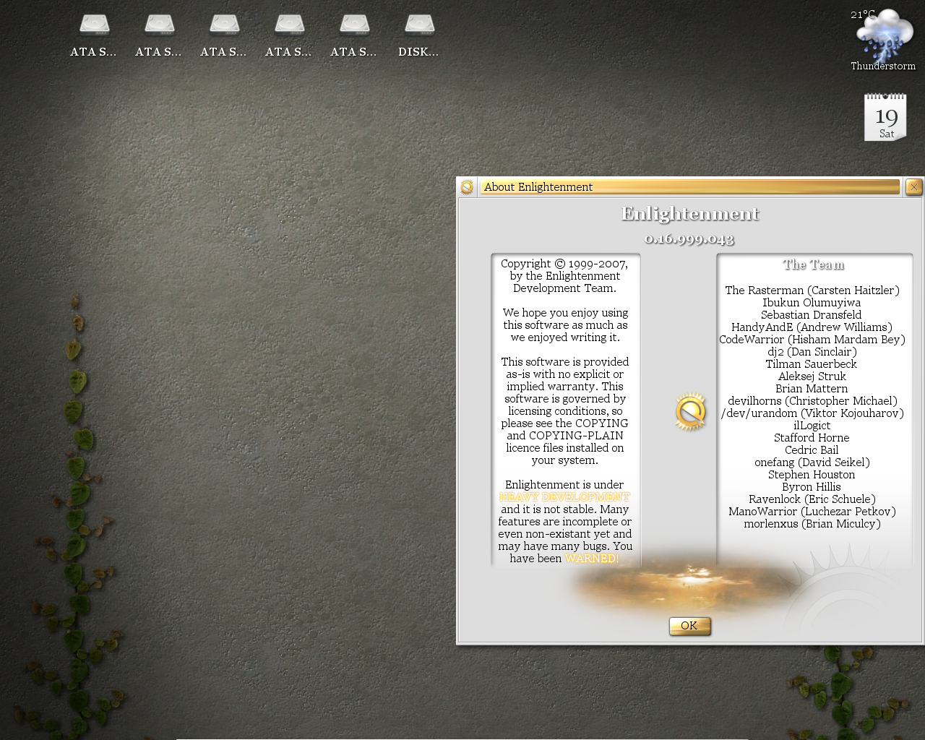Select Ibukun Olumuyiwa in team list

tap(812, 303)
